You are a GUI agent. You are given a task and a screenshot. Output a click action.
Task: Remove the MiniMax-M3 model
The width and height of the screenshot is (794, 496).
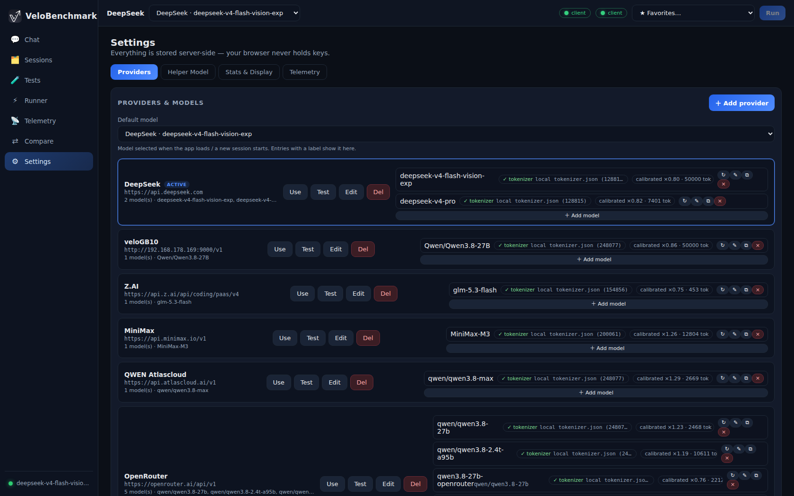pos(758,334)
